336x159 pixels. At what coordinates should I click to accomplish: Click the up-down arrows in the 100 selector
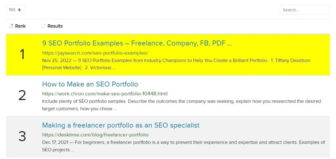click(19, 10)
